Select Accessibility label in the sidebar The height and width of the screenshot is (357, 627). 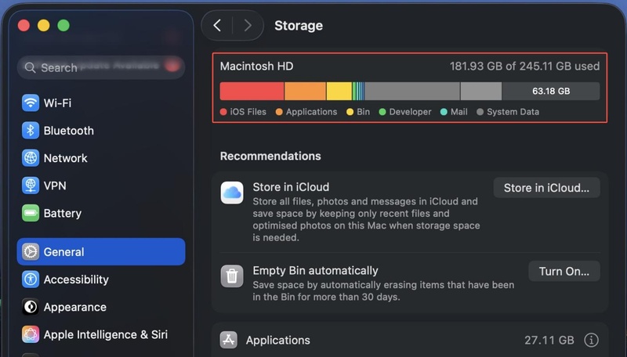click(76, 279)
